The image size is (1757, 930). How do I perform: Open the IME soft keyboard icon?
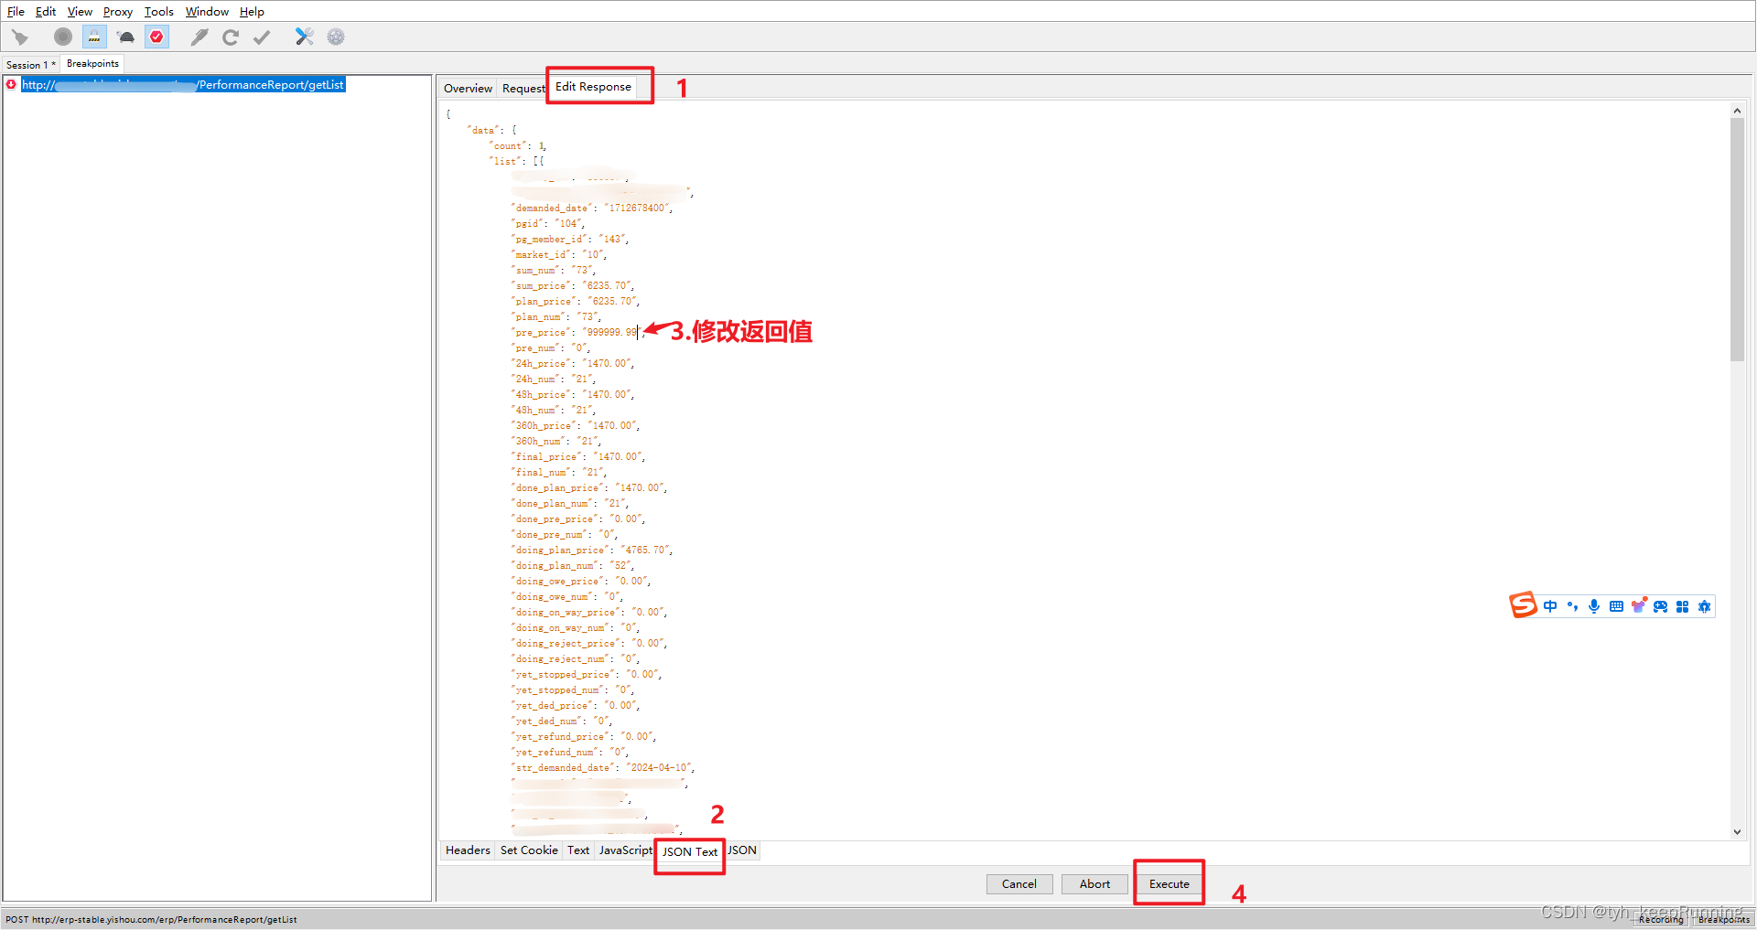click(x=1616, y=606)
